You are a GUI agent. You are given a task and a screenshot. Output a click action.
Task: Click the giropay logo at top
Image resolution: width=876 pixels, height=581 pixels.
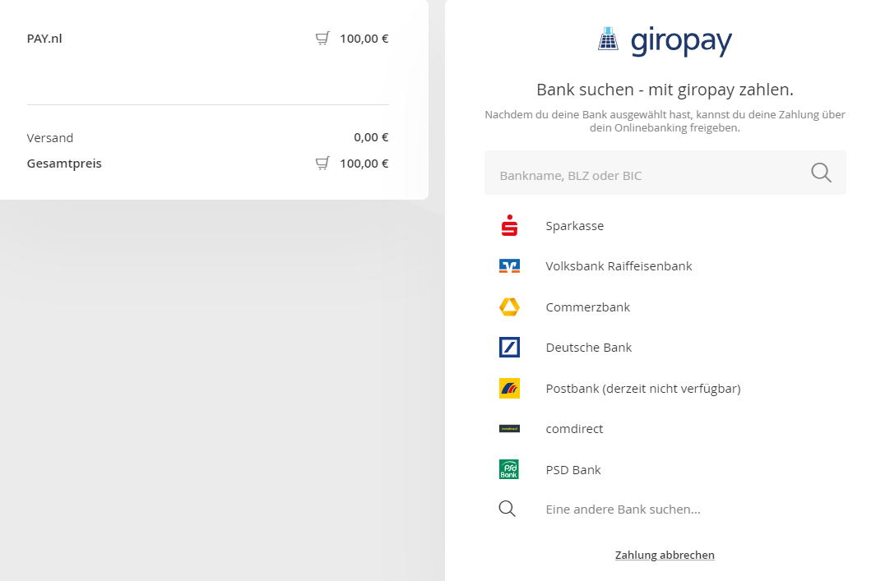coord(665,41)
